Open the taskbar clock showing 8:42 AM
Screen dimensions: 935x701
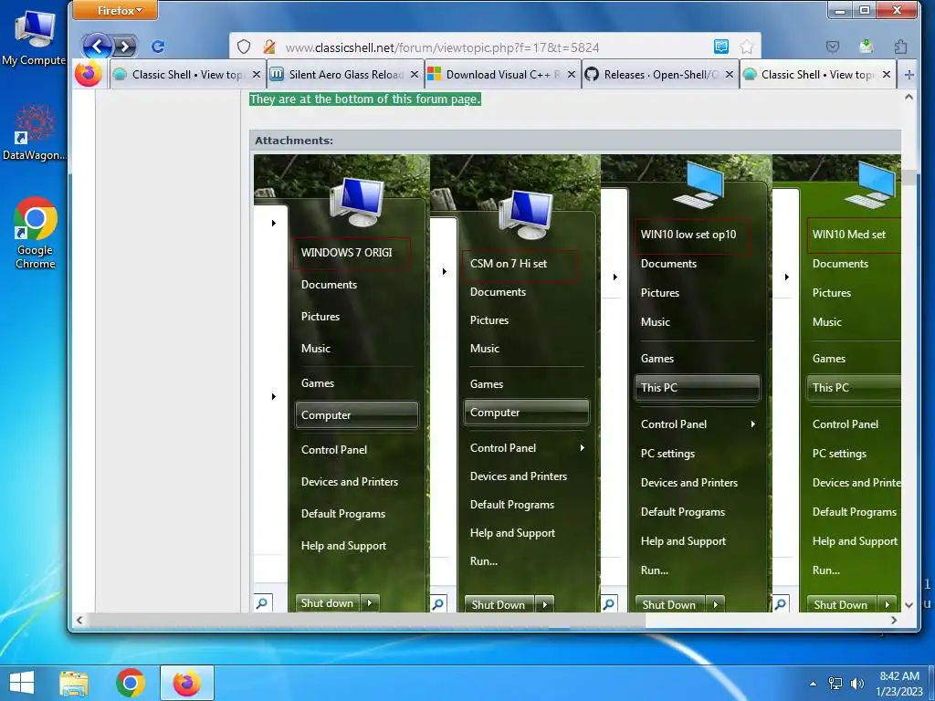coord(899,684)
